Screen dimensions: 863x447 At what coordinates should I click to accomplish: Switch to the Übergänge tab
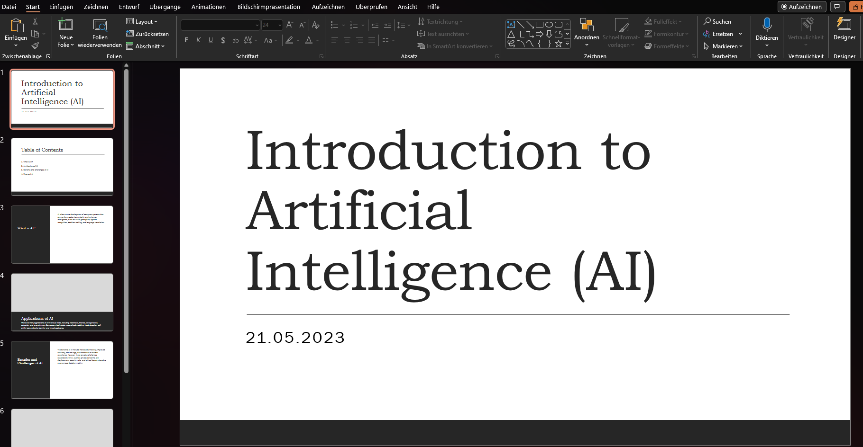pos(165,7)
